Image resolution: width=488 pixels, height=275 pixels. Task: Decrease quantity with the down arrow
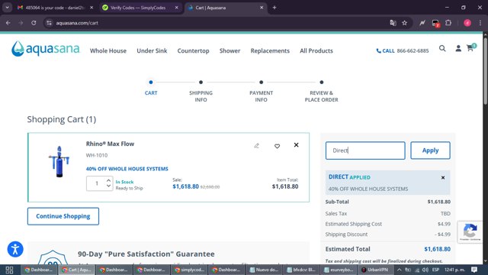(108, 186)
